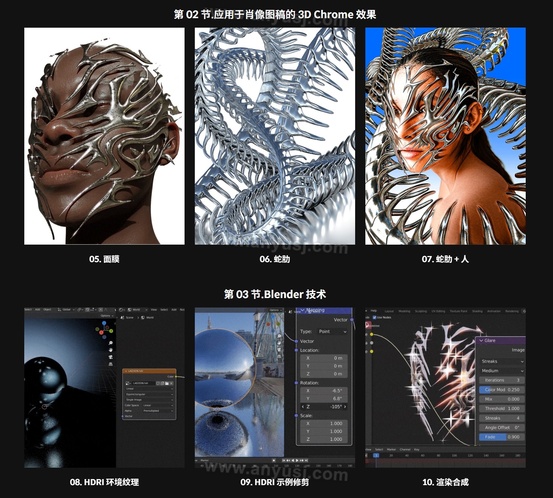Open the 06. 蛇肋 snake ribs thumbnail
553x498 pixels.
click(x=275, y=136)
